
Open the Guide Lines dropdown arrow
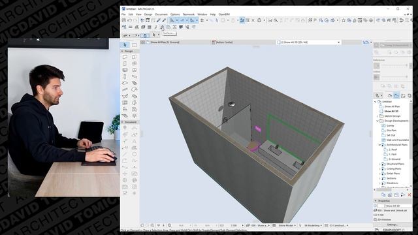pyautogui.click(x=177, y=20)
